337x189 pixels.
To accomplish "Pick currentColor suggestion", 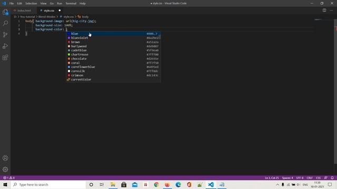I will click(113, 79).
